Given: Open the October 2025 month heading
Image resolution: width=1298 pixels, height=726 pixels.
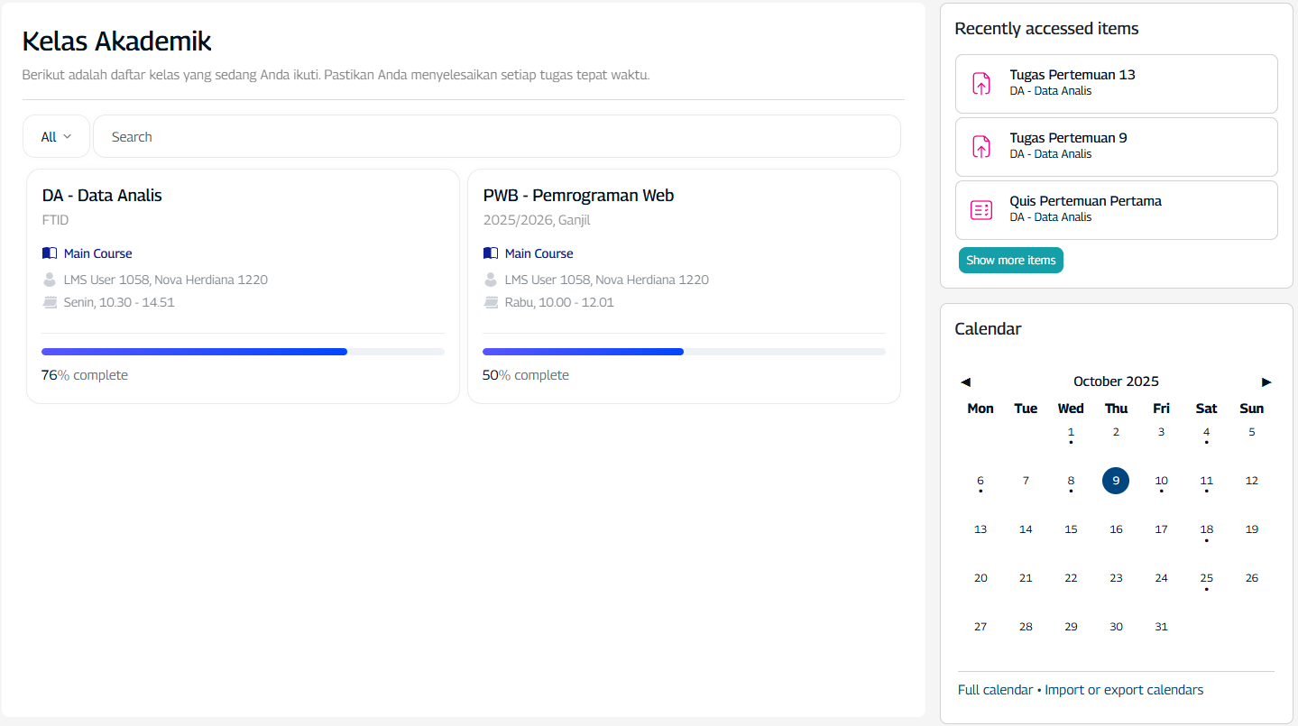Looking at the screenshot, I should click(x=1116, y=381).
